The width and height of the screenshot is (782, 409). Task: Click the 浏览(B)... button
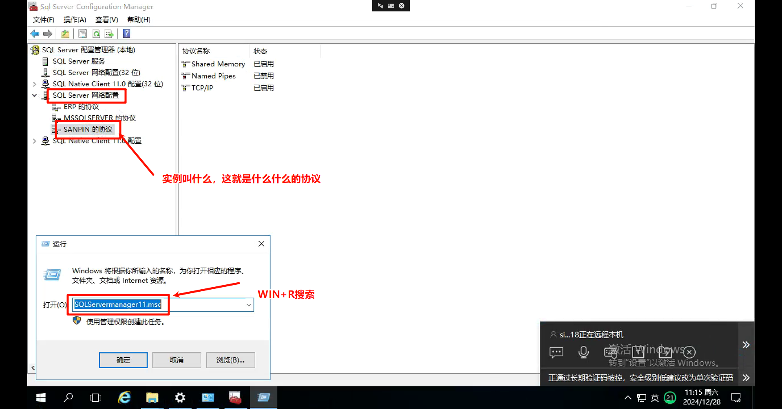click(230, 360)
